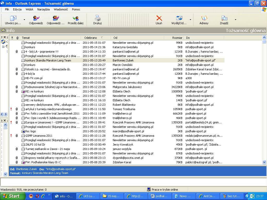Viewport: 267px width, 200px height.
Task: Click the Opera quick launch icon
Action: tap(37, 196)
